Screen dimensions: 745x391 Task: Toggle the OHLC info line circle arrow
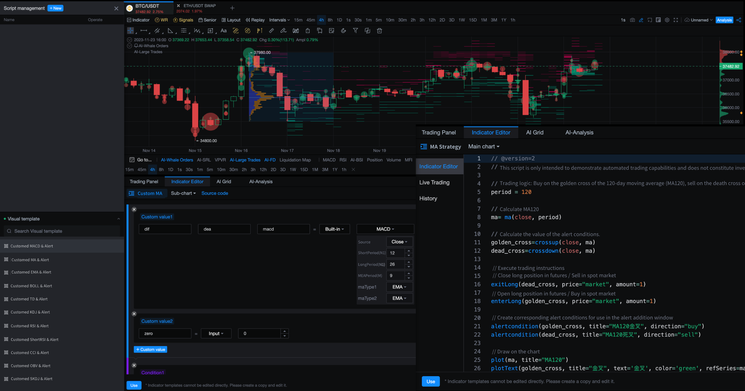point(129,40)
